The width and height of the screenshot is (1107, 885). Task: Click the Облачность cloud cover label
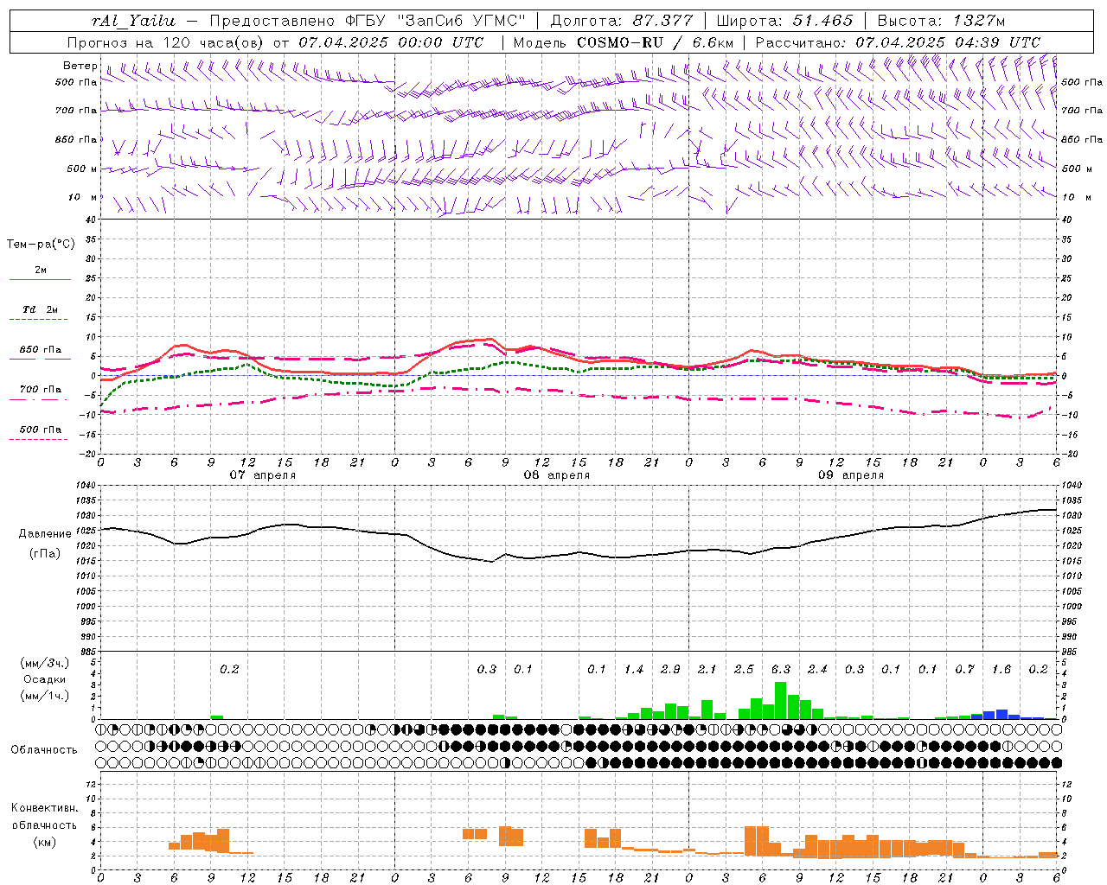point(44,750)
